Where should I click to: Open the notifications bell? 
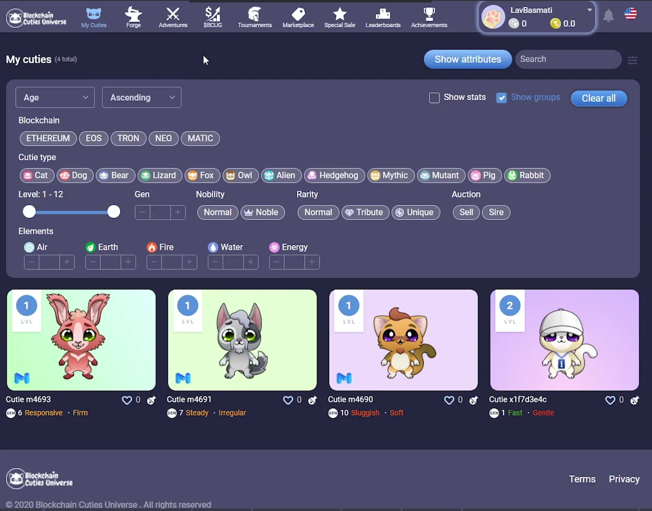coord(608,16)
